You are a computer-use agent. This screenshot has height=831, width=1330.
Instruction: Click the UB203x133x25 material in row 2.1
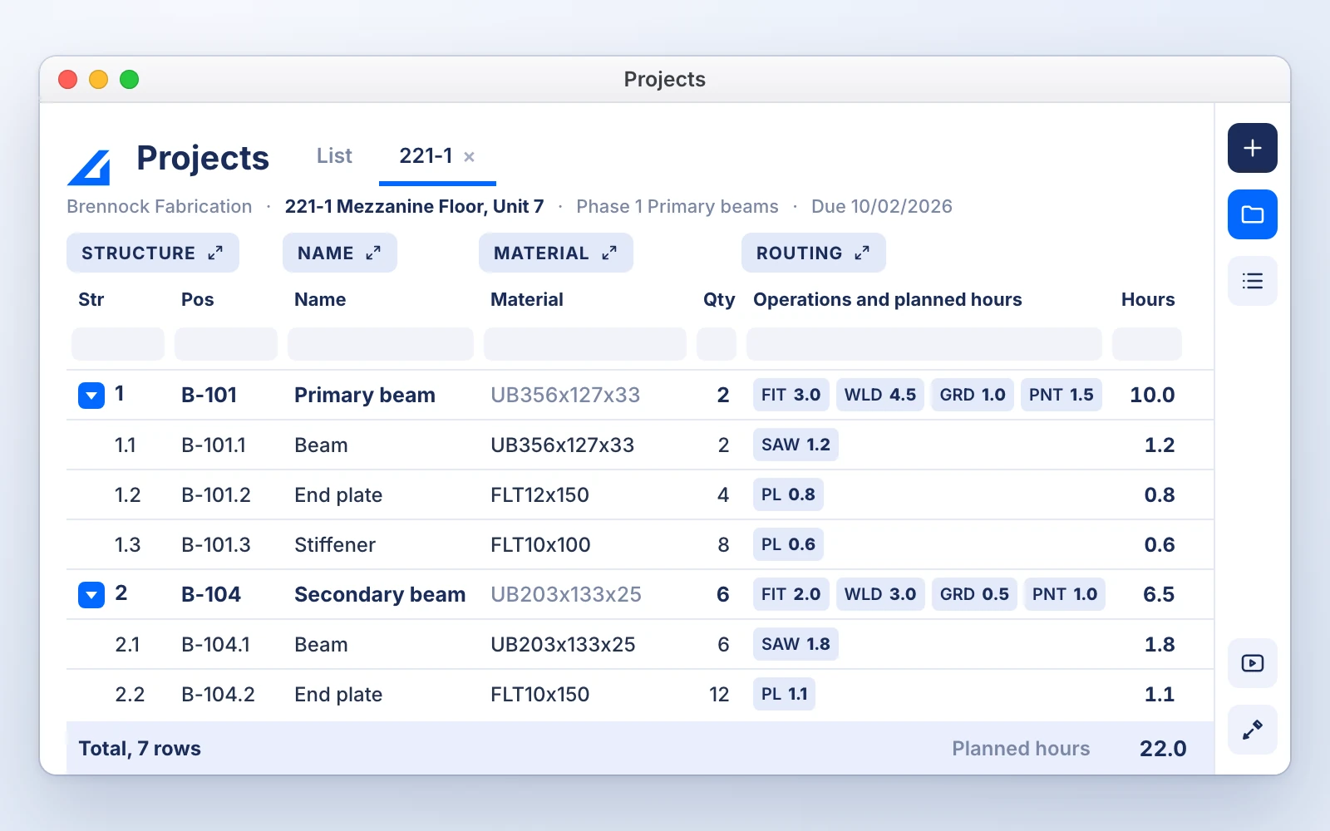coord(563,645)
